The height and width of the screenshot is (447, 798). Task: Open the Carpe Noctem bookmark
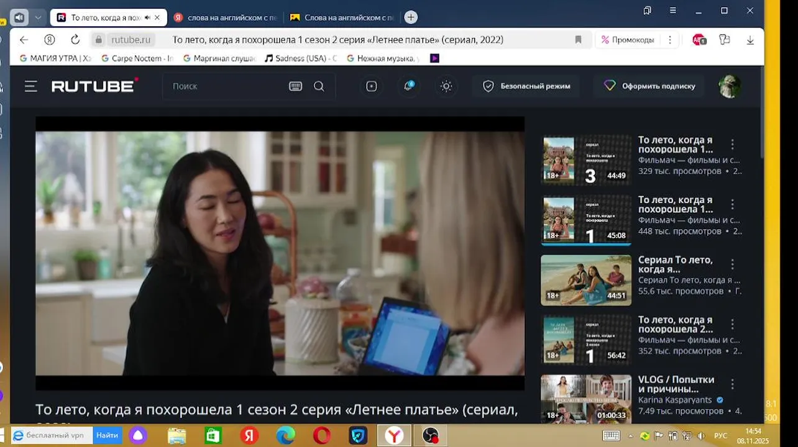pyautogui.click(x=137, y=58)
